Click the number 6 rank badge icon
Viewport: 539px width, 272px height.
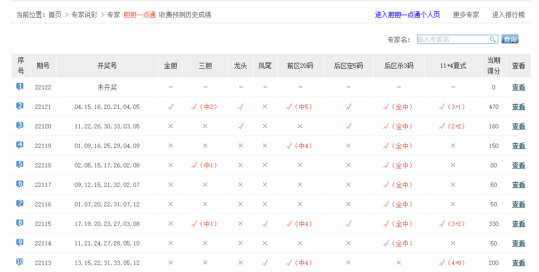(x=20, y=184)
